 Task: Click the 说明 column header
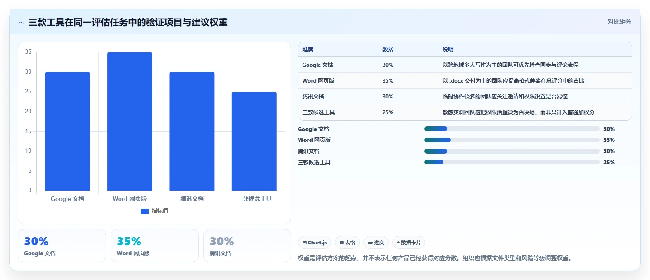(448, 50)
